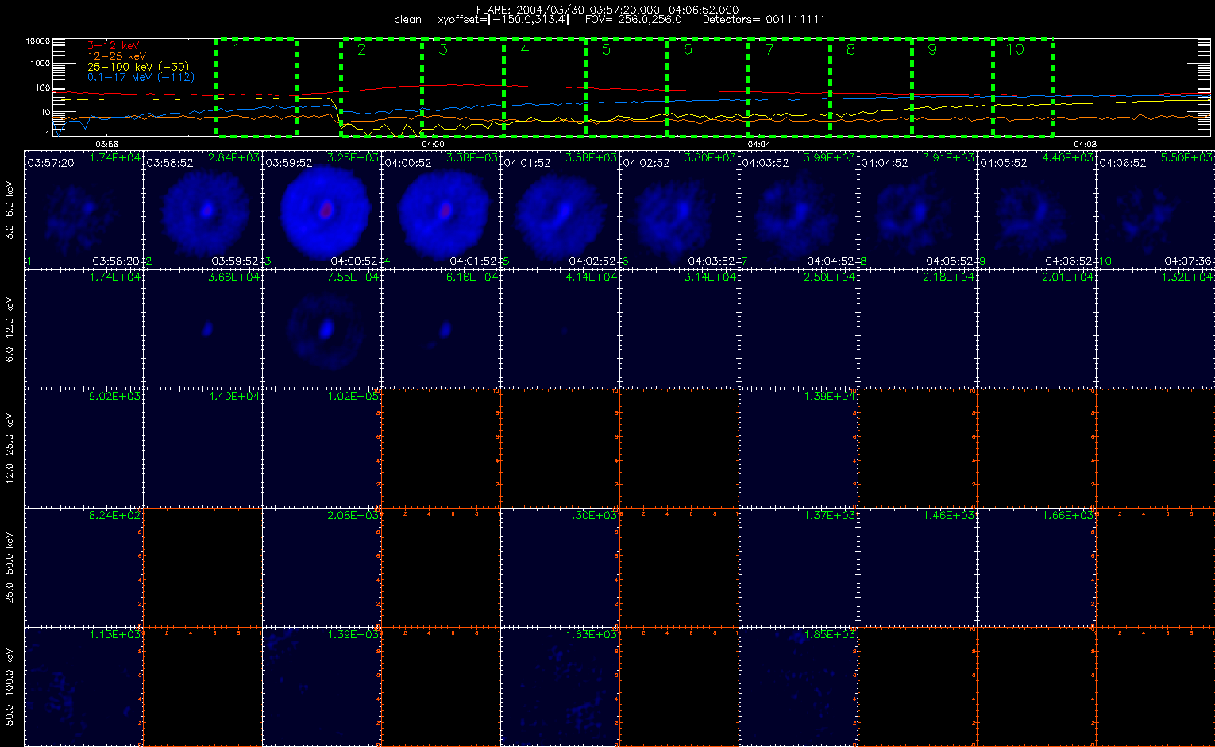Select interval marker 9 in the light curve

point(932,49)
